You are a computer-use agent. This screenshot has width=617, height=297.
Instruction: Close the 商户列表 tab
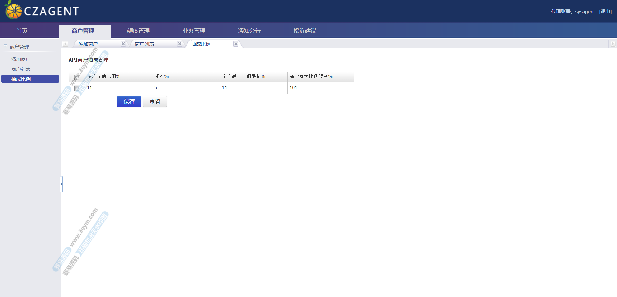tap(180, 44)
